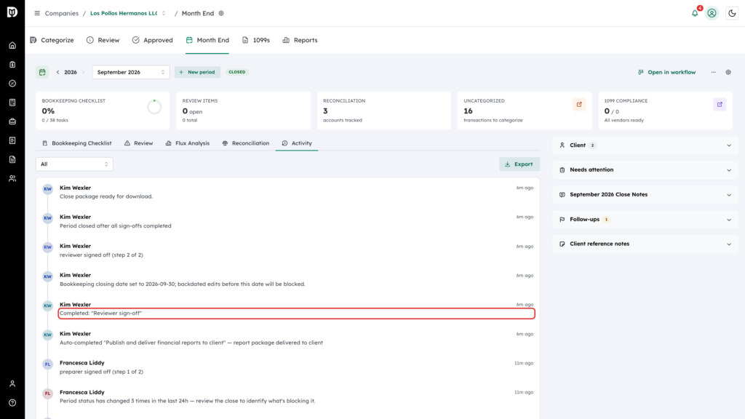Click the Companies breadcrumb

pos(61,13)
